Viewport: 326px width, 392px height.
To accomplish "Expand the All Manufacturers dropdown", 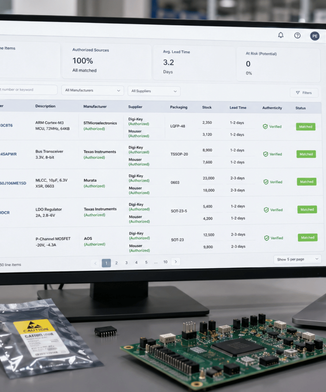I will [x=92, y=90].
